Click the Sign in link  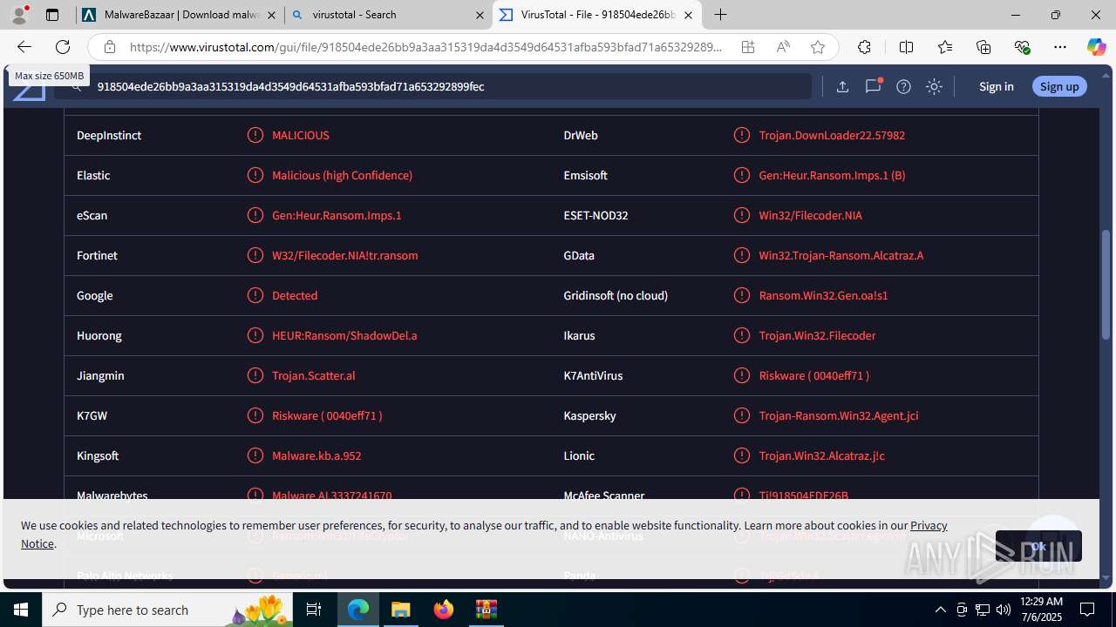[996, 86]
